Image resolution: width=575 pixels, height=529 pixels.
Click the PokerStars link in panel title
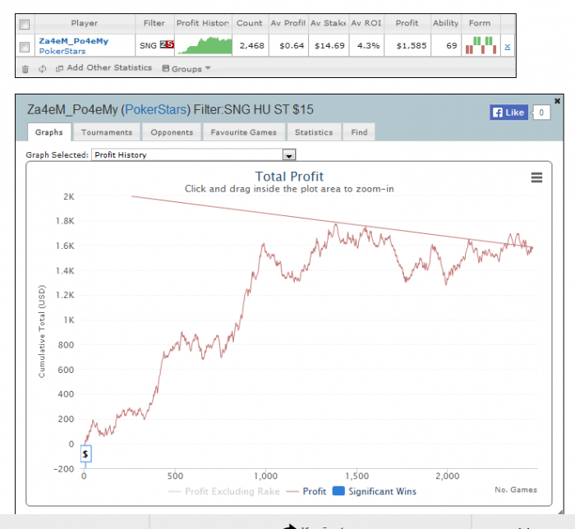tap(156, 109)
